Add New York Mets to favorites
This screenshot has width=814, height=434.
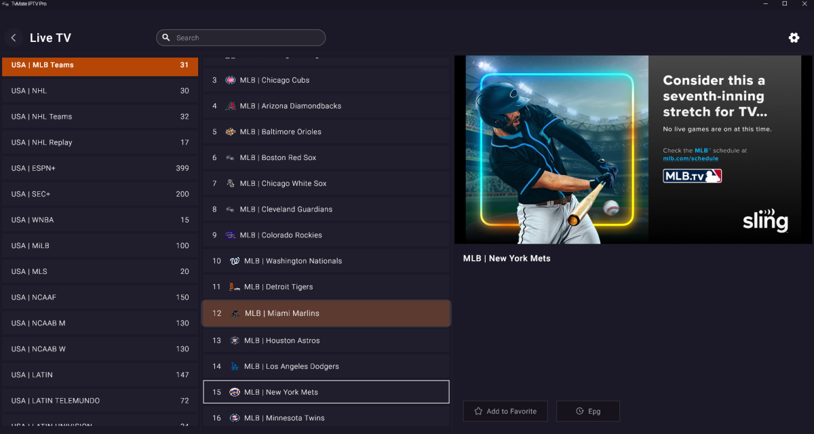pyautogui.click(x=505, y=411)
